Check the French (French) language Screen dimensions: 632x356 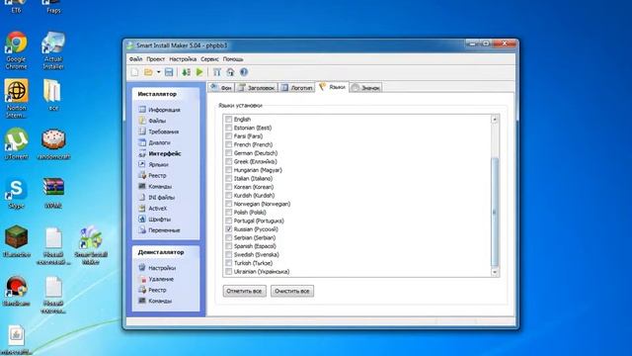coord(228,144)
